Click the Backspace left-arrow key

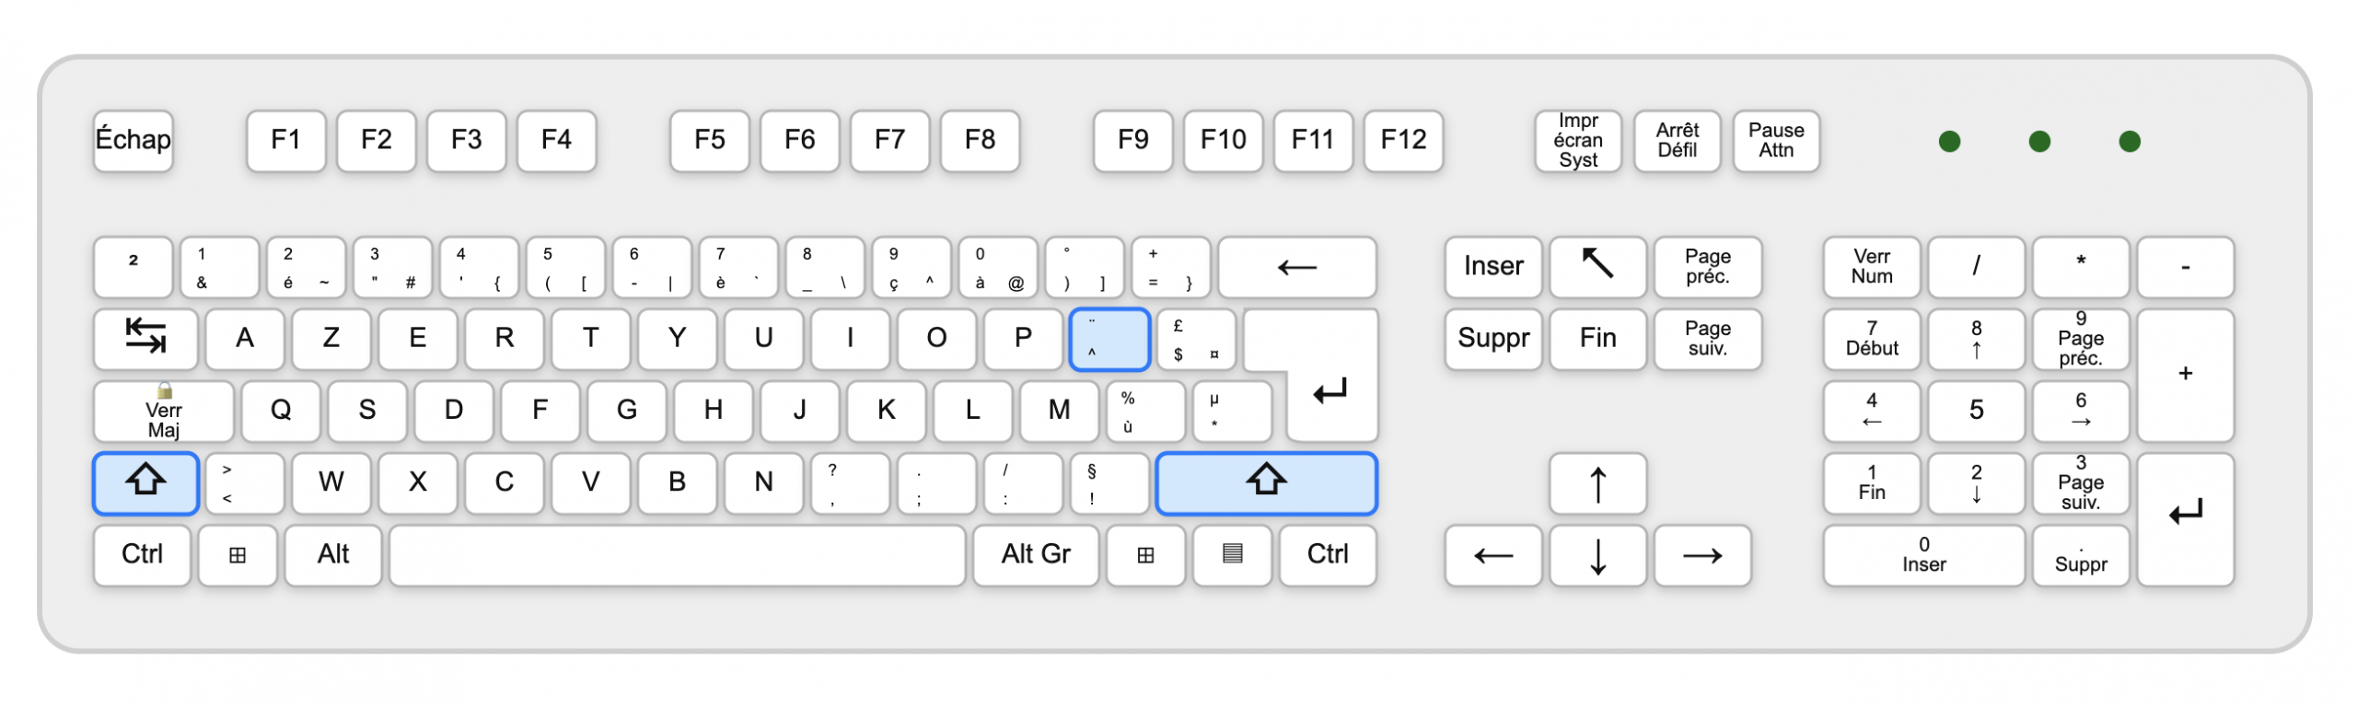click(x=1297, y=267)
